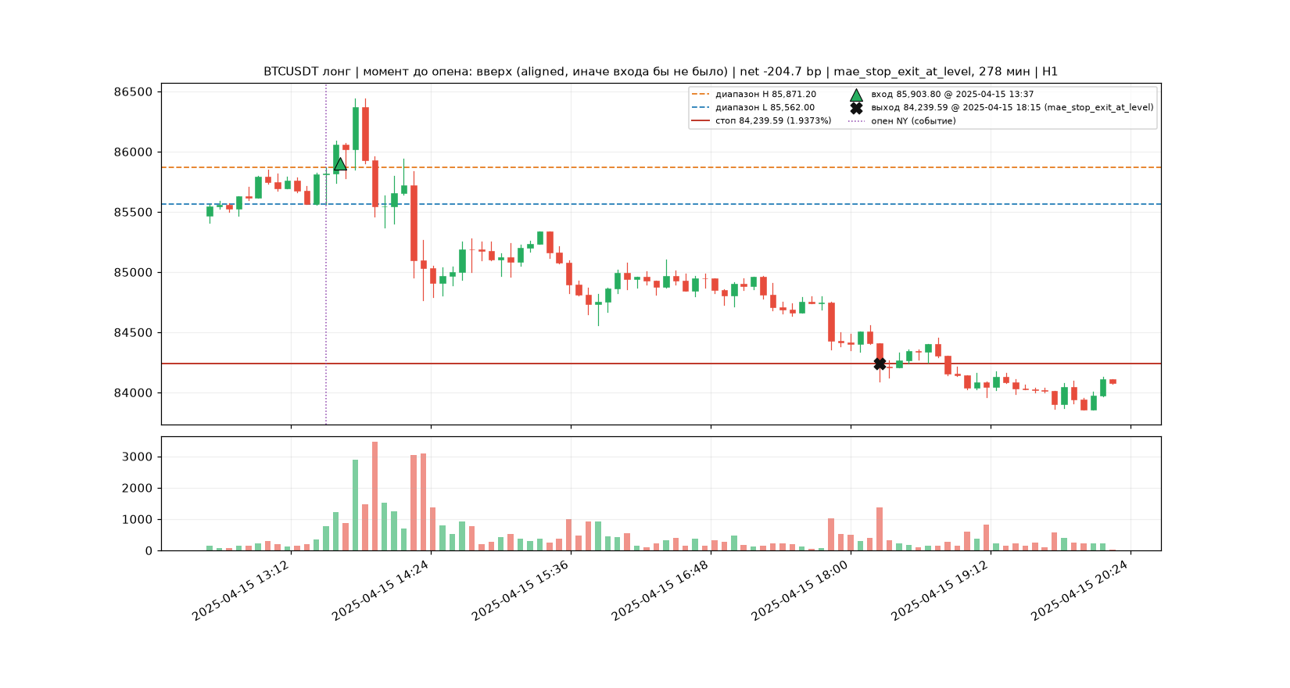This screenshot has height=688, width=1290.
Task: Click the purple dotted line sample in the legend
Action: click(x=856, y=121)
